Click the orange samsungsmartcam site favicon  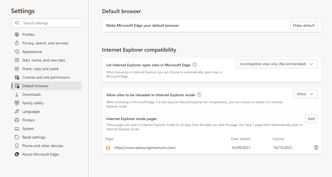(108, 148)
